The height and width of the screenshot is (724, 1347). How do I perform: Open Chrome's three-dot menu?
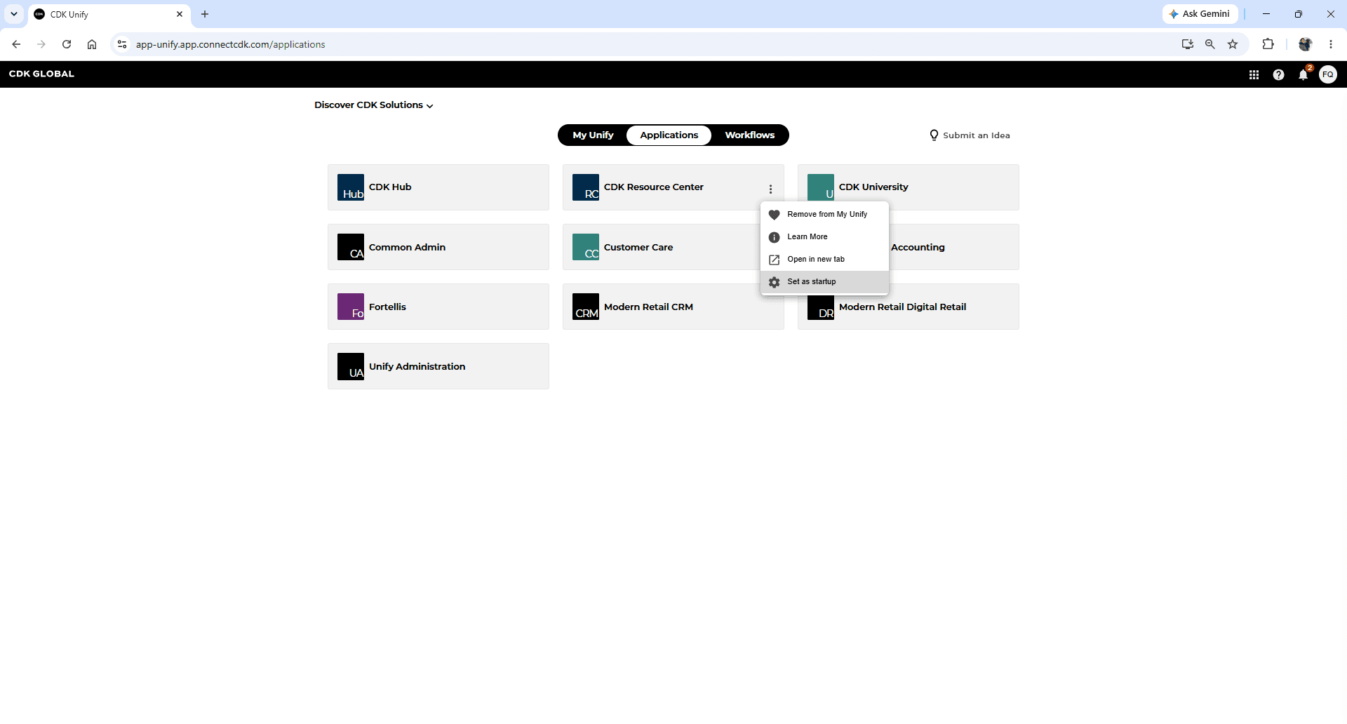pos(1330,44)
